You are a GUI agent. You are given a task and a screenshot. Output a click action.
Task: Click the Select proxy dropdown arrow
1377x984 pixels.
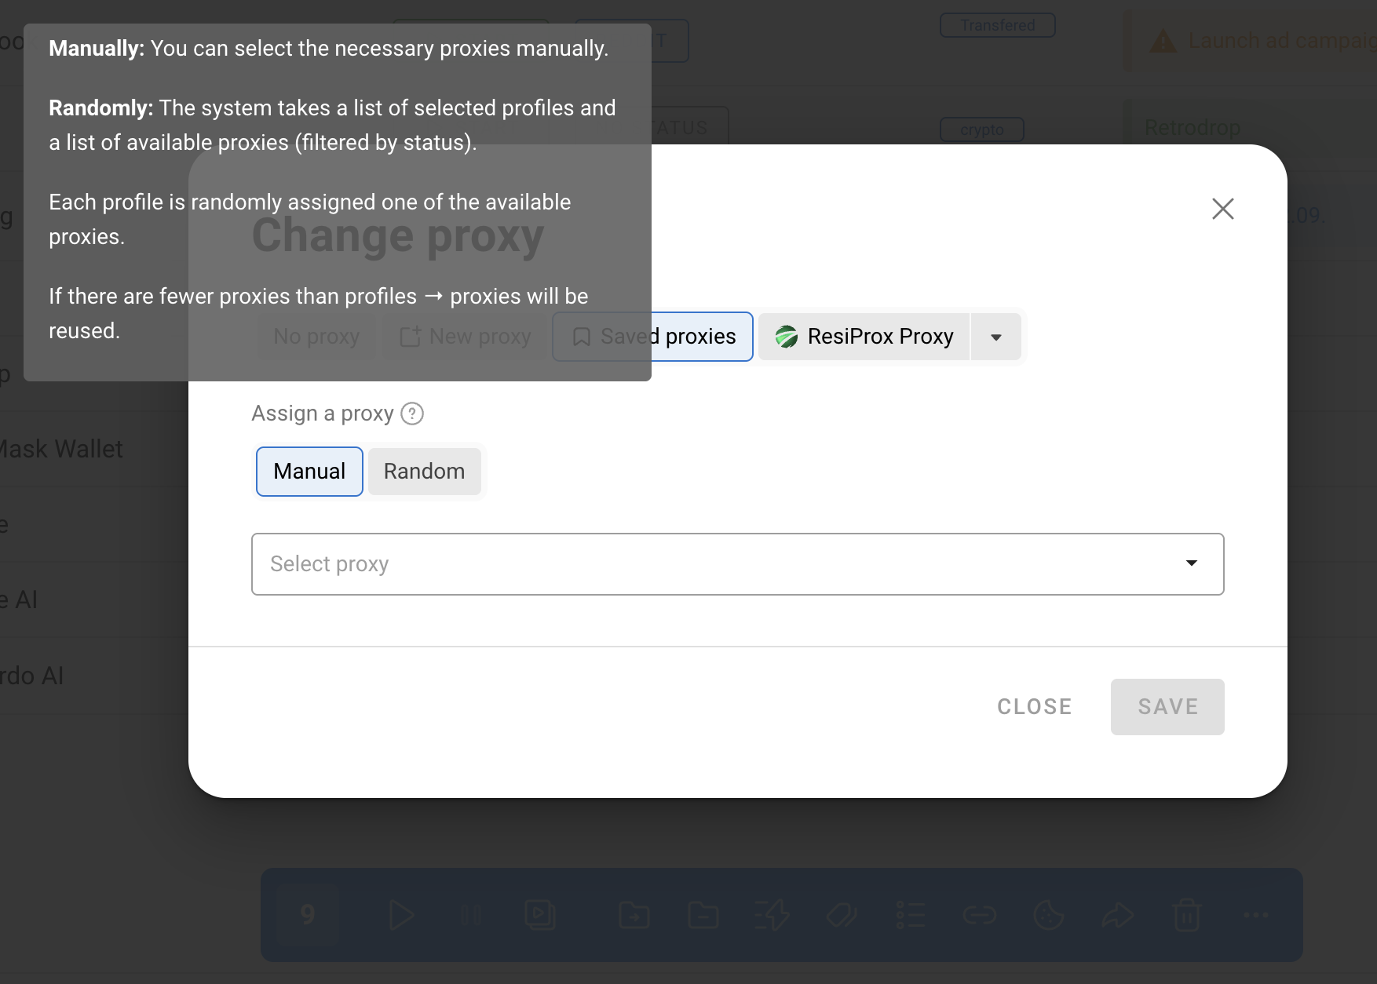1191,563
